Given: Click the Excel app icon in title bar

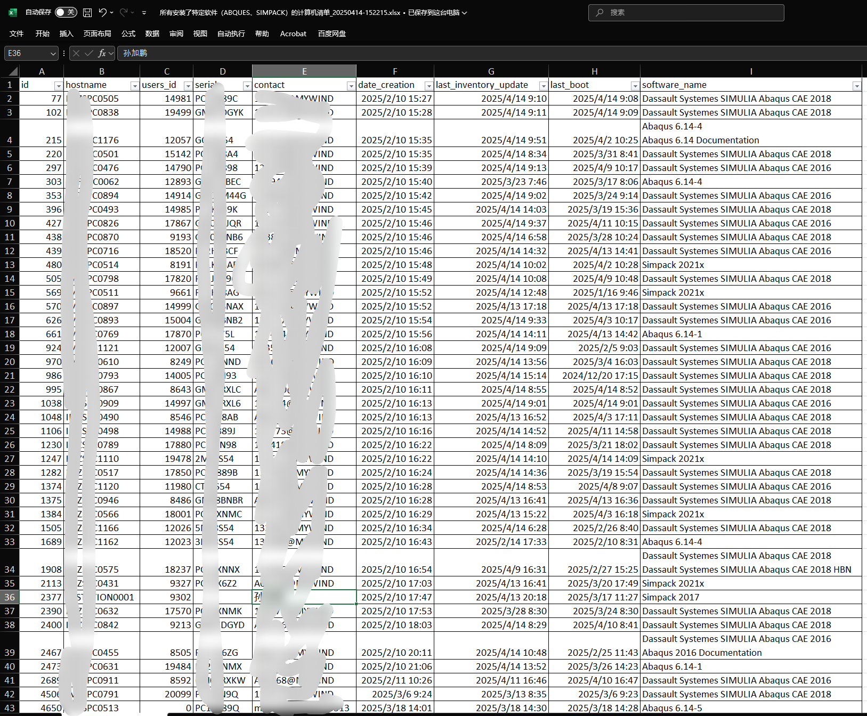Looking at the screenshot, I should [x=13, y=12].
